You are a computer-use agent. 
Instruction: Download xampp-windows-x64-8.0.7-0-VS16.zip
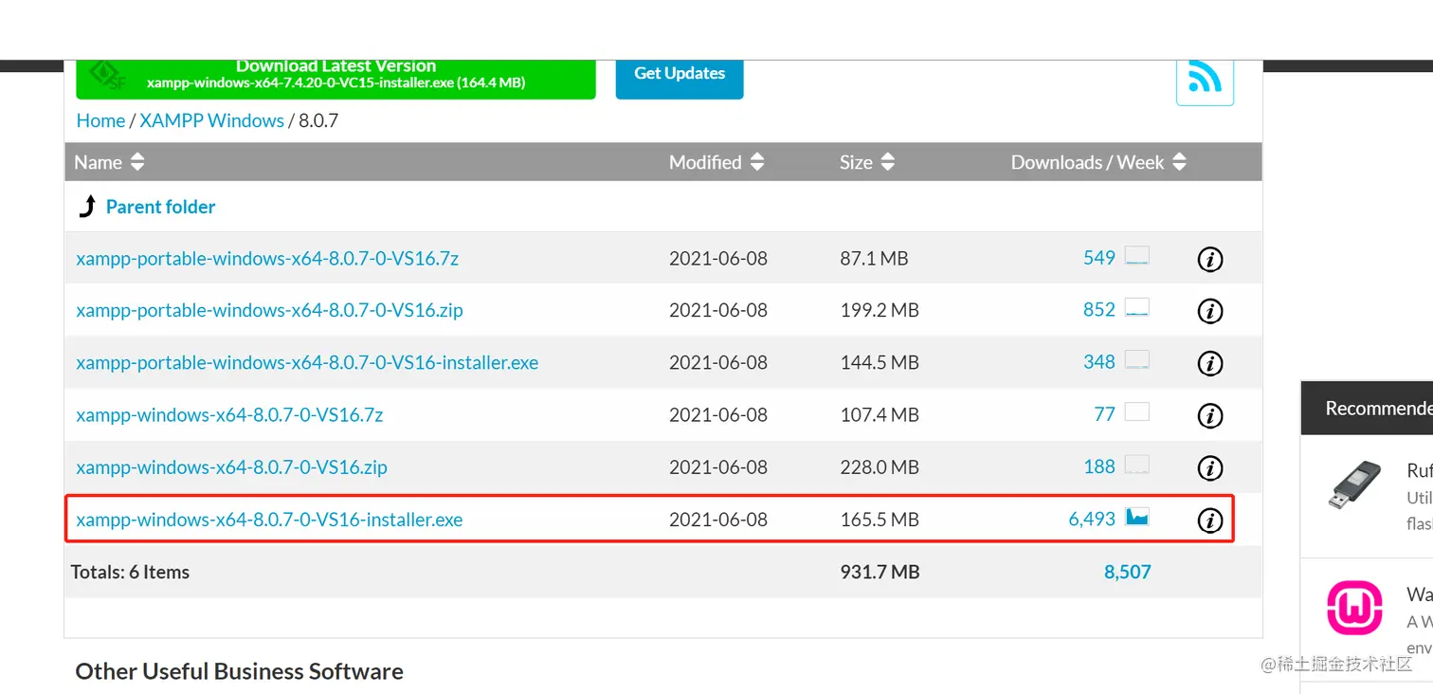[231, 466]
